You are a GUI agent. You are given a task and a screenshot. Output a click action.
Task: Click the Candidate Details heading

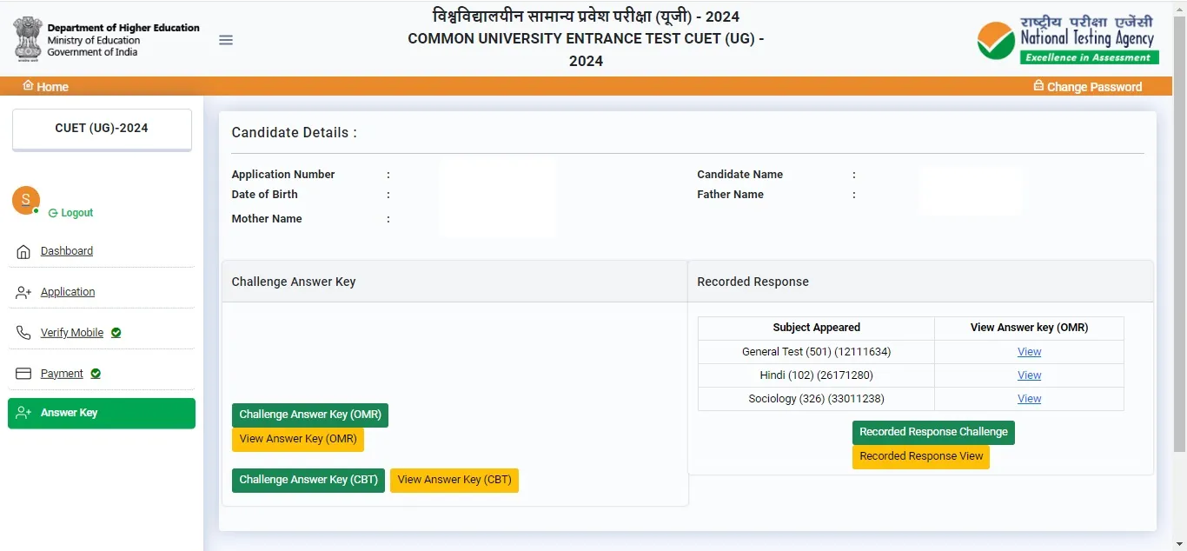tap(294, 133)
